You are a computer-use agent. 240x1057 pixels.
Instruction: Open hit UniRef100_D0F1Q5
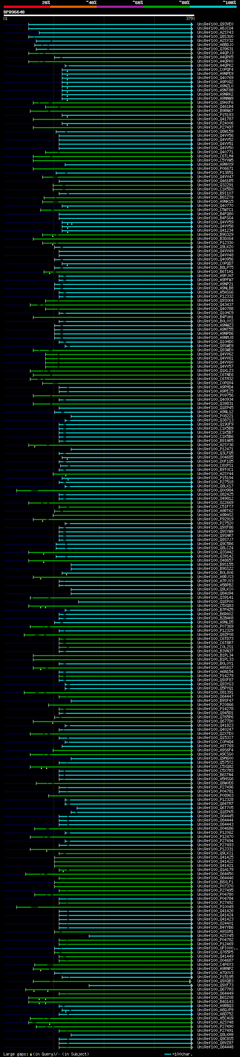pos(215,461)
